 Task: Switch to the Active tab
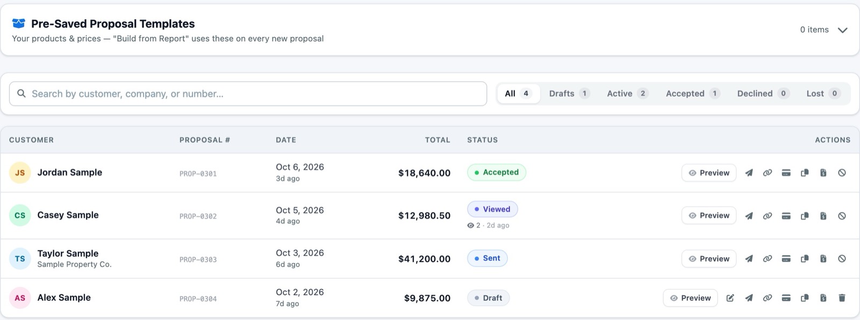click(x=627, y=93)
